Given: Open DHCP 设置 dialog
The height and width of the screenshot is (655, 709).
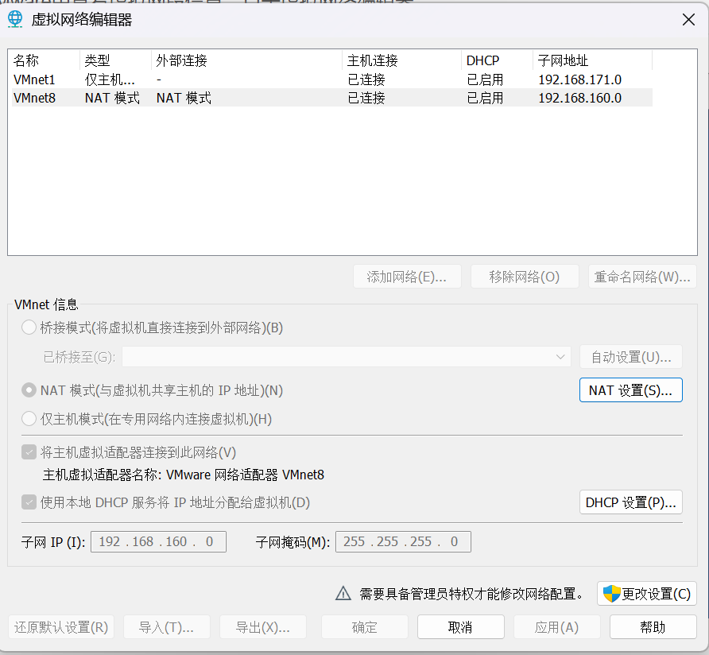Looking at the screenshot, I should [x=630, y=502].
